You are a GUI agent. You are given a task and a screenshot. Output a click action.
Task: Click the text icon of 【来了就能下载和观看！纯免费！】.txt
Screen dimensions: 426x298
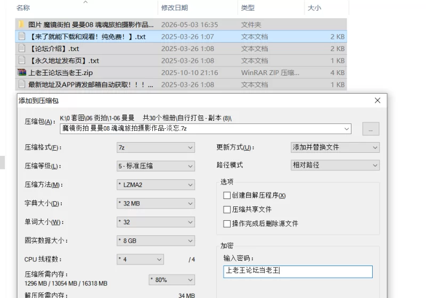22,36
